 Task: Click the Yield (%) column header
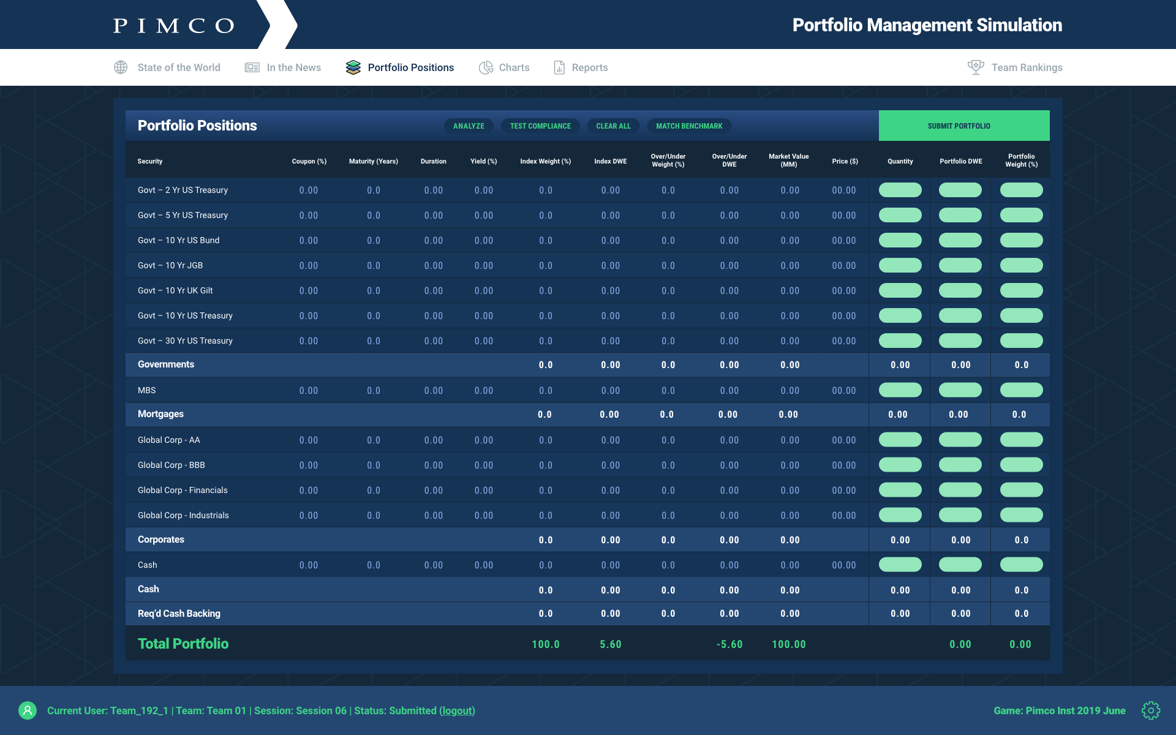tap(484, 161)
